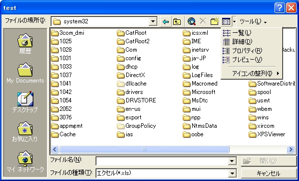Click the Create New Folder icon
The height and width of the screenshot is (181, 299).
click(214, 21)
